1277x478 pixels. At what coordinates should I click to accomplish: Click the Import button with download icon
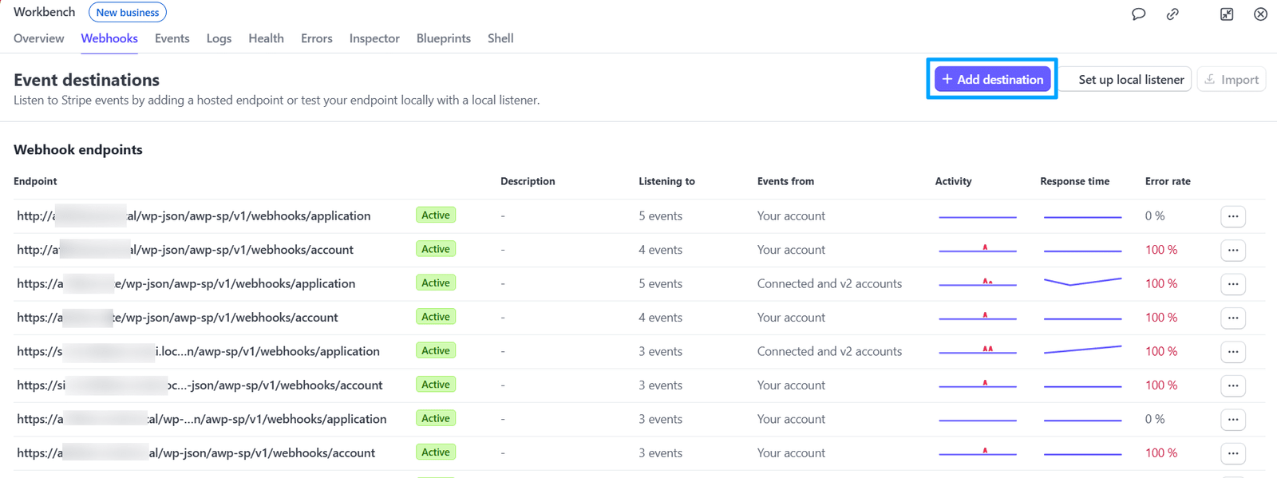[x=1231, y=79]
